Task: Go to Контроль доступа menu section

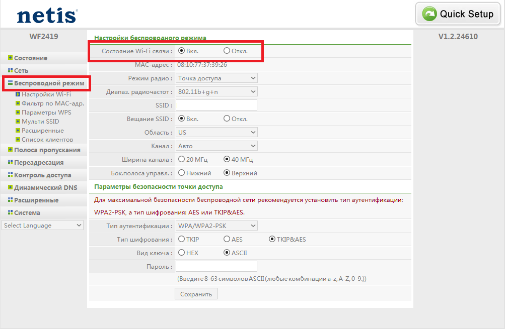Action: tap(42, 175)
